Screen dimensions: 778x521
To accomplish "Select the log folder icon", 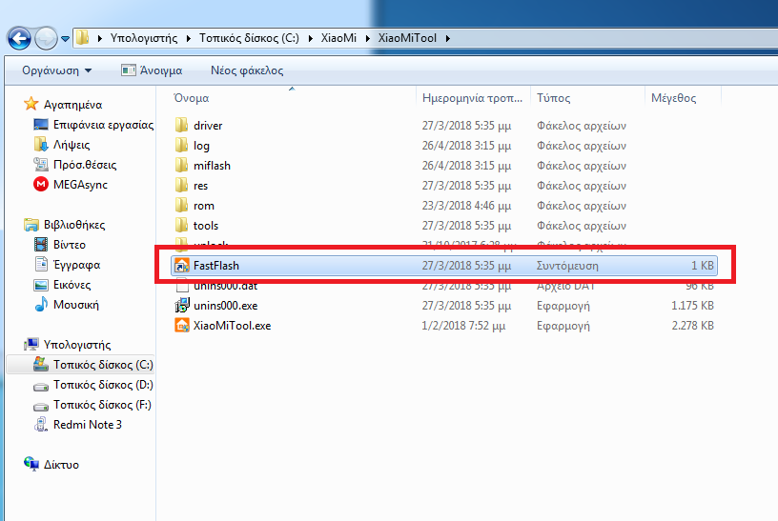I will pyautogui.click(x=181, y=145).
